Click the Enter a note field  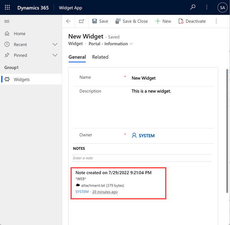142,158
